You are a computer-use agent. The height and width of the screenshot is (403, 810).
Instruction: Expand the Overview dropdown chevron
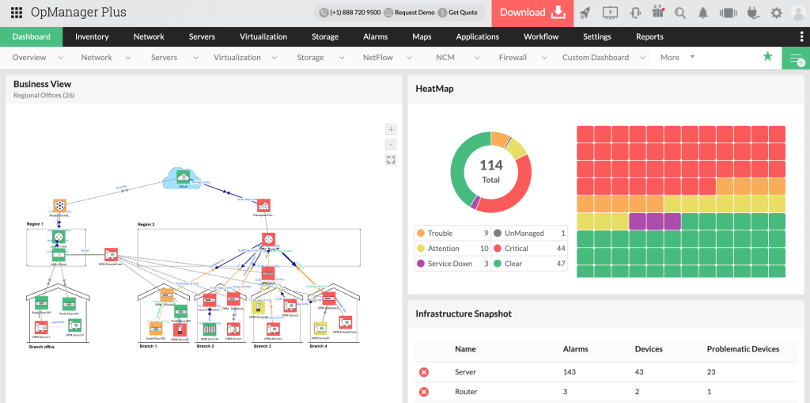[60, 58]
